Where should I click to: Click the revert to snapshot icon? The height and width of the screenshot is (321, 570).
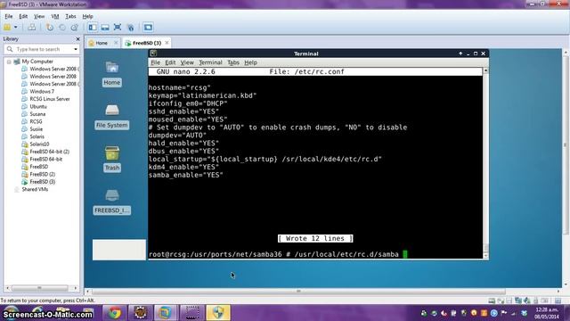coord(62,28)
